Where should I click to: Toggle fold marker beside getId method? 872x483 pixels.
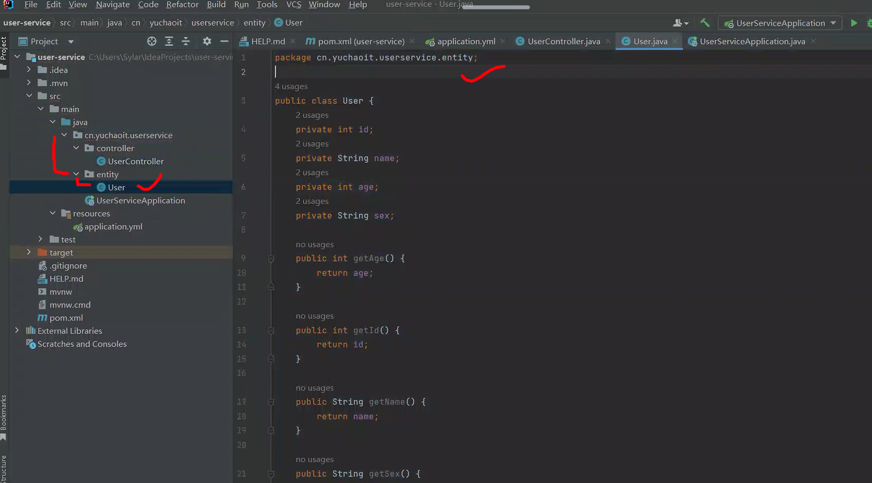coord(271,331)
